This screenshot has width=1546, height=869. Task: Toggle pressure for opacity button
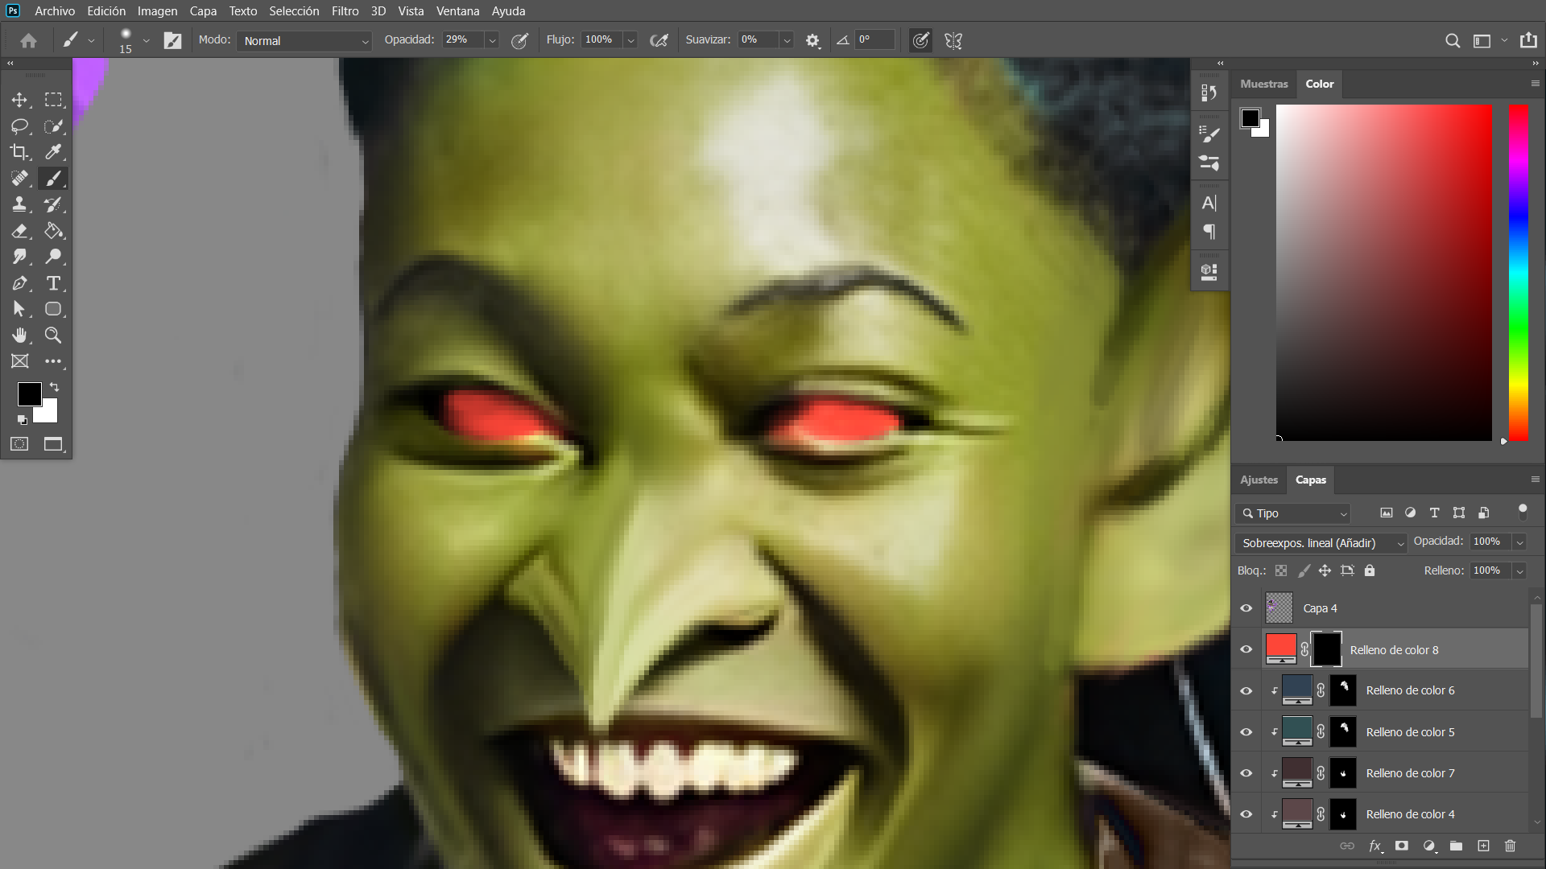pos(520,40)
